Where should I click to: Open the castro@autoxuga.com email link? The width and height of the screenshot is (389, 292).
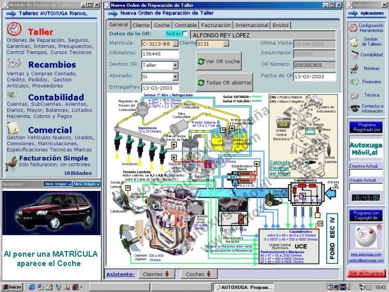click(366, 260)
